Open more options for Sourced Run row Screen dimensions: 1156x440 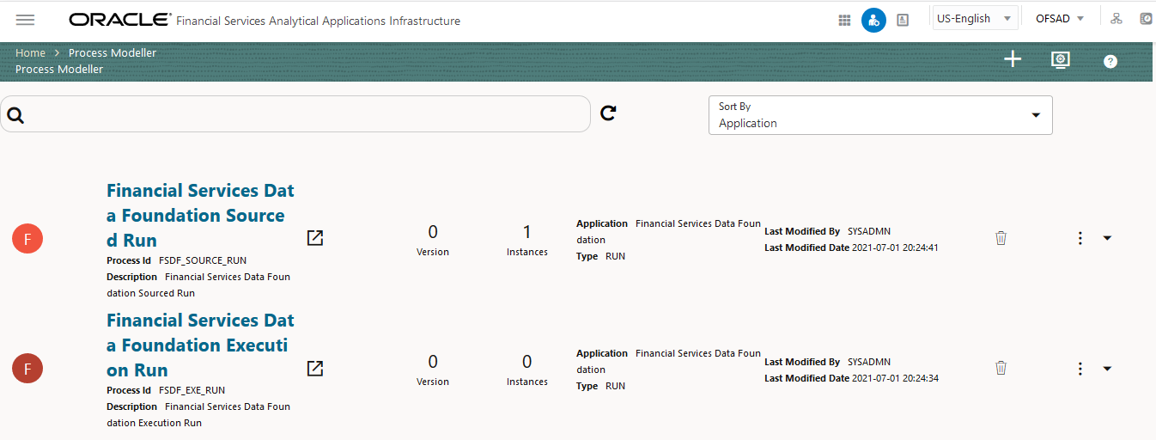(x=1080, y=238)
